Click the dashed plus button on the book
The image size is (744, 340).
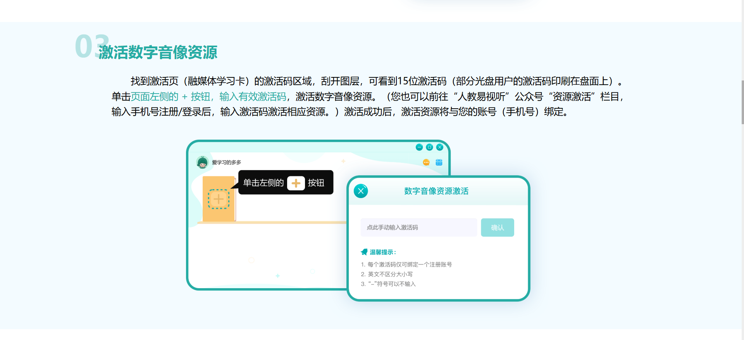coord(219,199)
